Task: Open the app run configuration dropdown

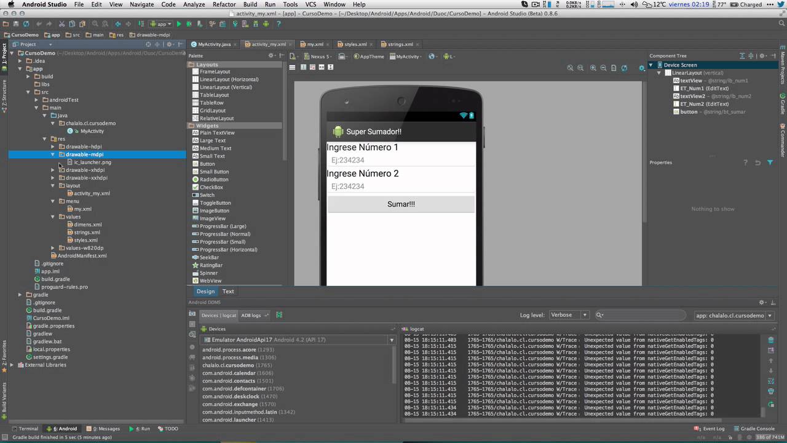Action: [x=161, y=24]
